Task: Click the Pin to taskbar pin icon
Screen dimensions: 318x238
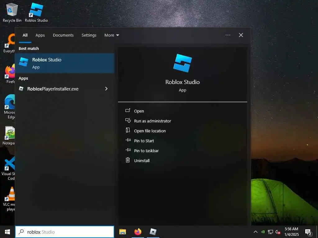Action: (128, 150)
